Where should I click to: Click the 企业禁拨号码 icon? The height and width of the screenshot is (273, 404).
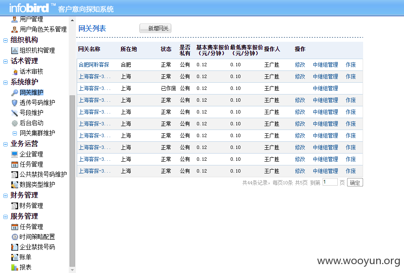click(x=15, y=247)
